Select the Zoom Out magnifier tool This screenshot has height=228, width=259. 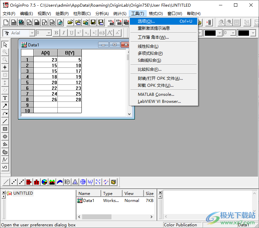(5, 60)
